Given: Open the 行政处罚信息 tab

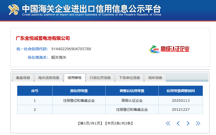Looking at the screenshot, I should pyautogui.click(x=100, y=78).
